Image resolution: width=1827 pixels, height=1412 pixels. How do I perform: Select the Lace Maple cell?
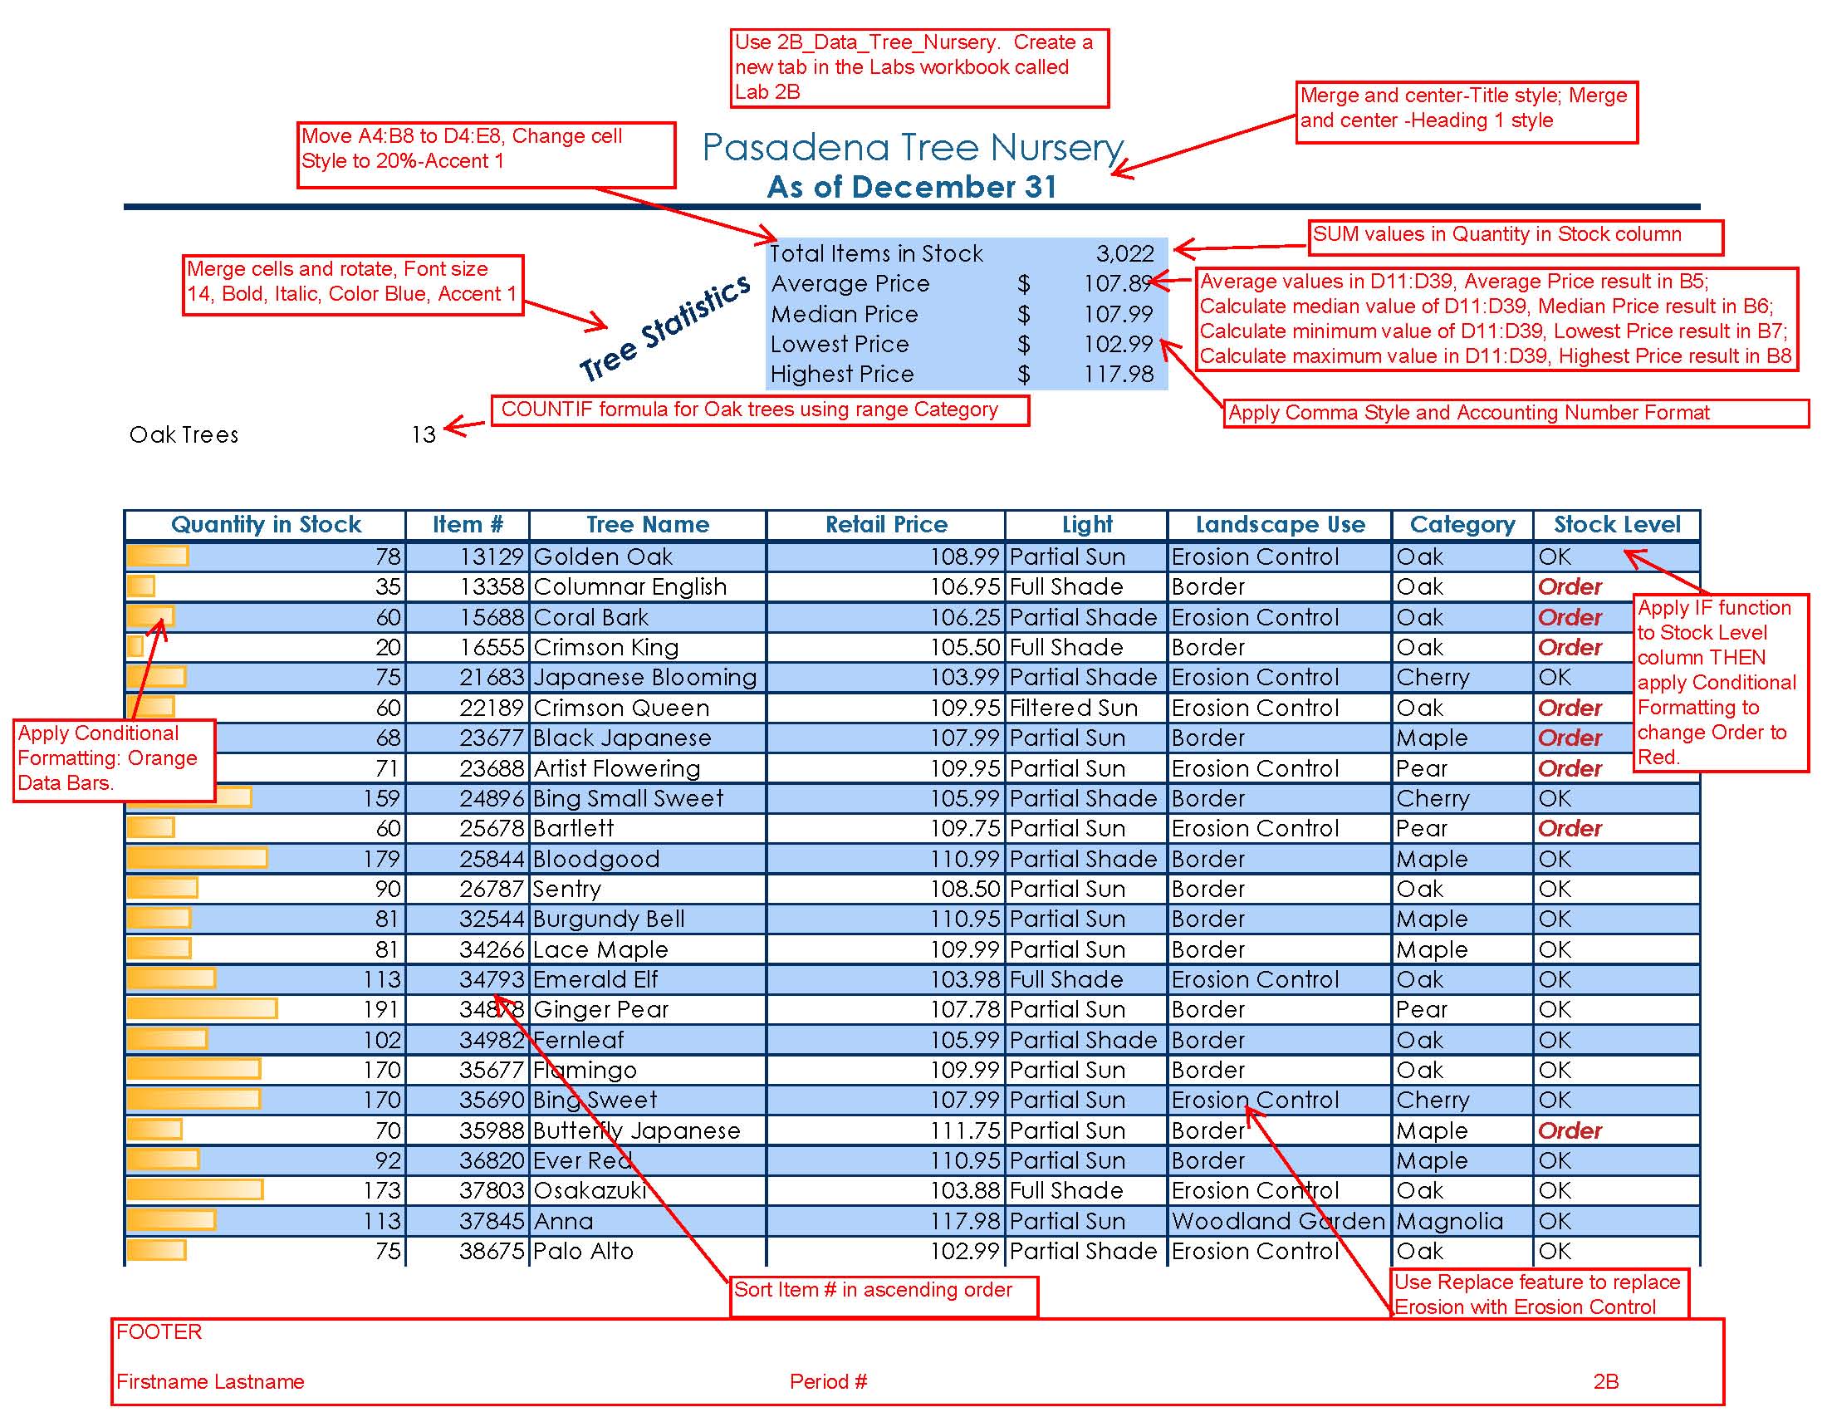[648, 949]
